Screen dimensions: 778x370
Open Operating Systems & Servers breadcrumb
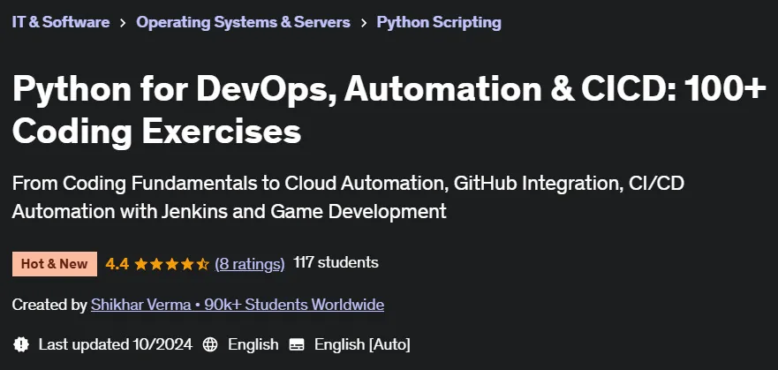click(243, 22)
